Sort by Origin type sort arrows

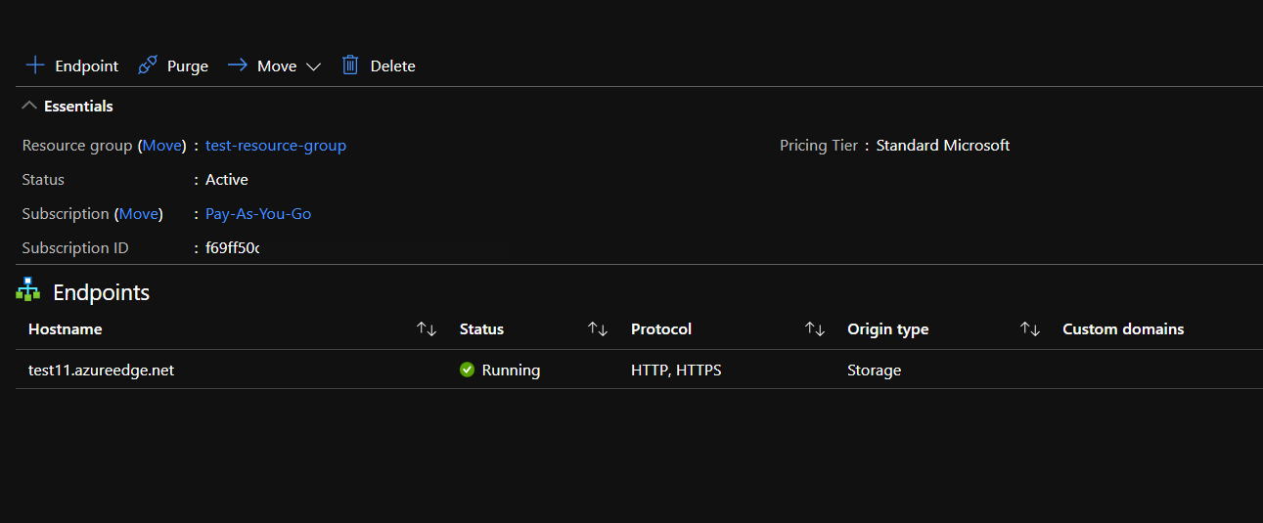[1029, 329]
